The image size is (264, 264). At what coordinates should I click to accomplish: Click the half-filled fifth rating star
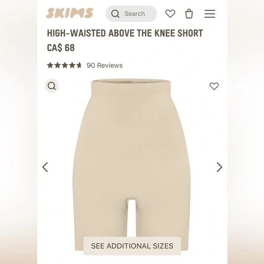tap(79, 65)
